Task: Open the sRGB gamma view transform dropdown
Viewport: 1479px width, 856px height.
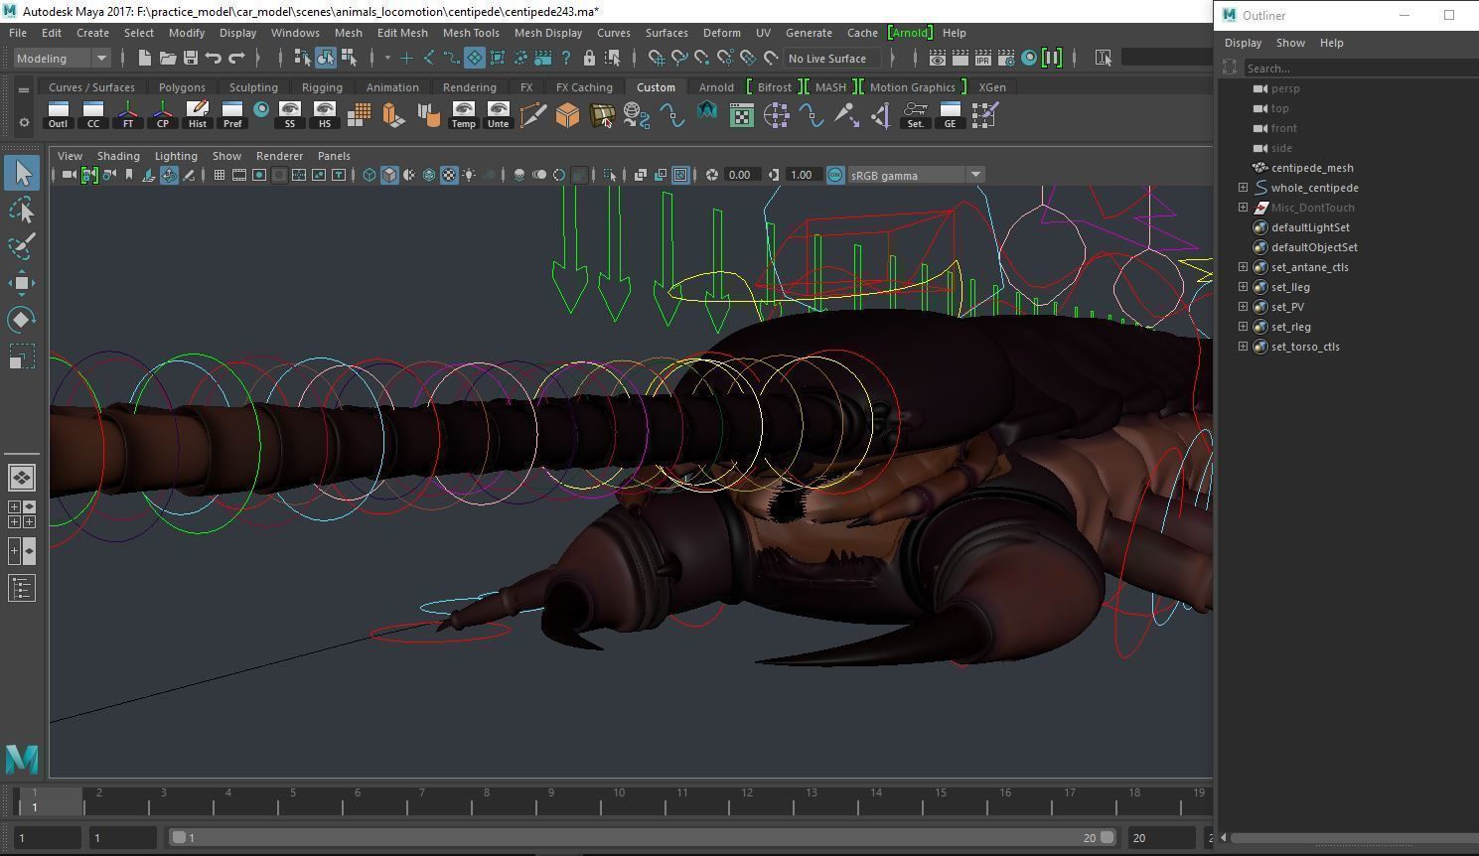Action: pos(915,175)
